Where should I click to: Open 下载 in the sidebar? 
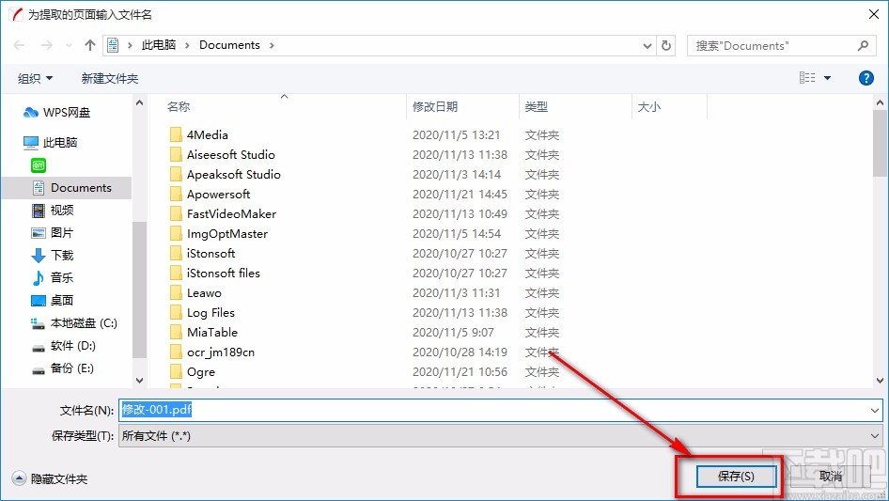[x=53, y=256]
